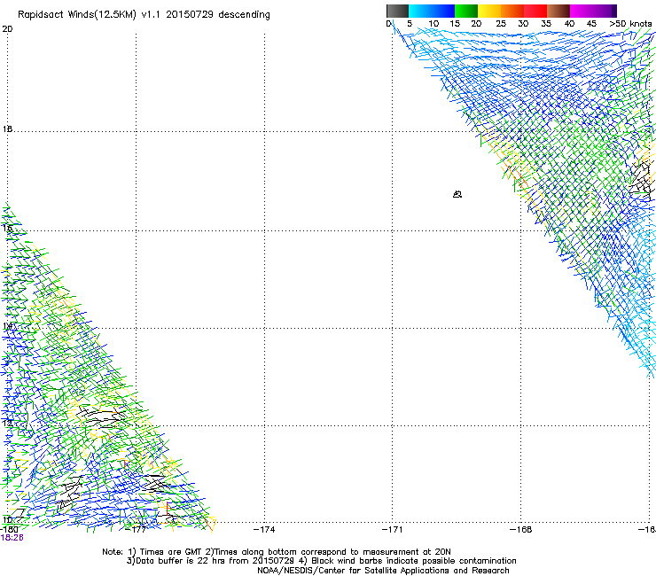
Task: Click the 'NOAA/NESDIS/Center for Satellite Applications and Research' credit
Action: pos(383,571)
